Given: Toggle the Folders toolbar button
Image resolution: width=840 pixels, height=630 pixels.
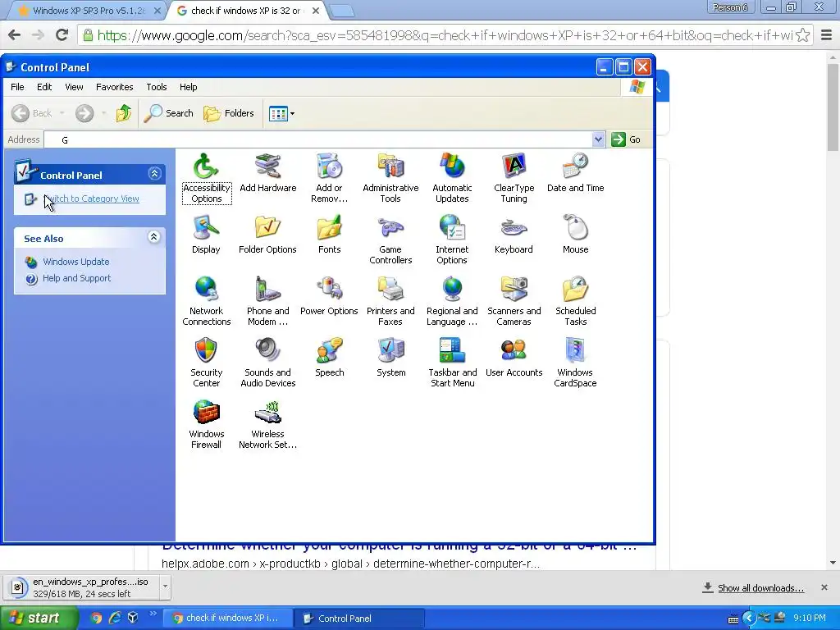Looking at the screenshot, I should click(229, 113).
